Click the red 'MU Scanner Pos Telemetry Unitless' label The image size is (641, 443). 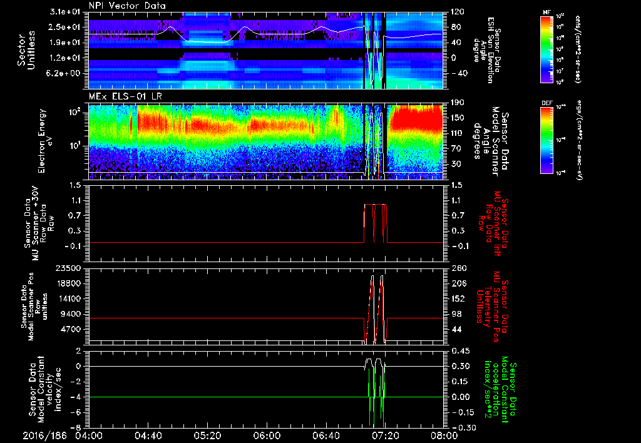point(491,307)
